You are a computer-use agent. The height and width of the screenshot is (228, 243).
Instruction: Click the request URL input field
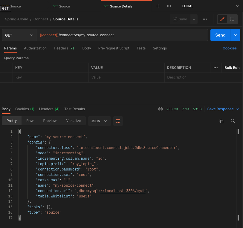pos(122,35)
